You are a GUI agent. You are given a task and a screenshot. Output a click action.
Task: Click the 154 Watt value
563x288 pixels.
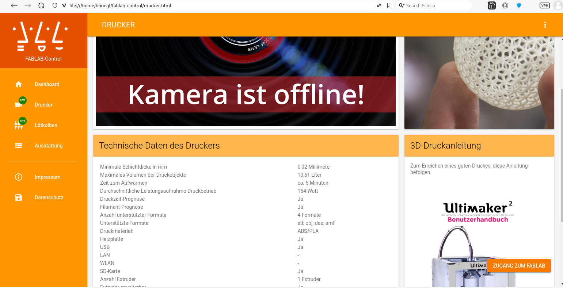click(x=308, y=191)
